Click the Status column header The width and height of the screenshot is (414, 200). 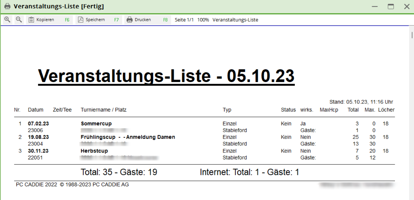288,110
